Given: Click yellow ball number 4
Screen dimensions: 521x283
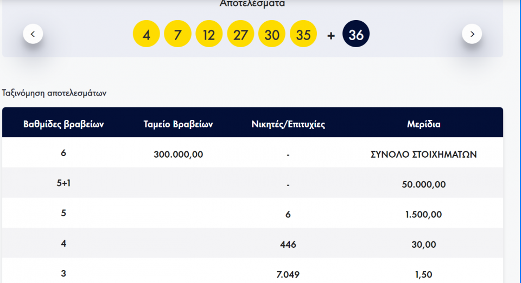Looking at the screenshot, I should 146,34.
